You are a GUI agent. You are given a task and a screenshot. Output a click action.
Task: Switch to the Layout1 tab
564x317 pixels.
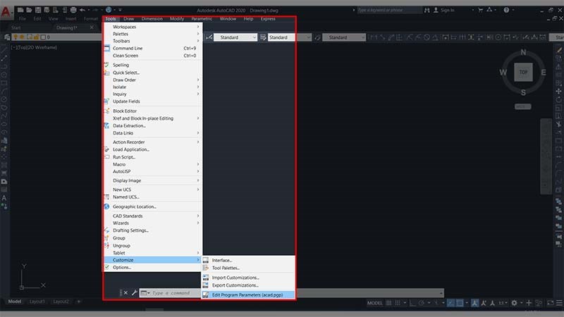click(x=37, y=302)
